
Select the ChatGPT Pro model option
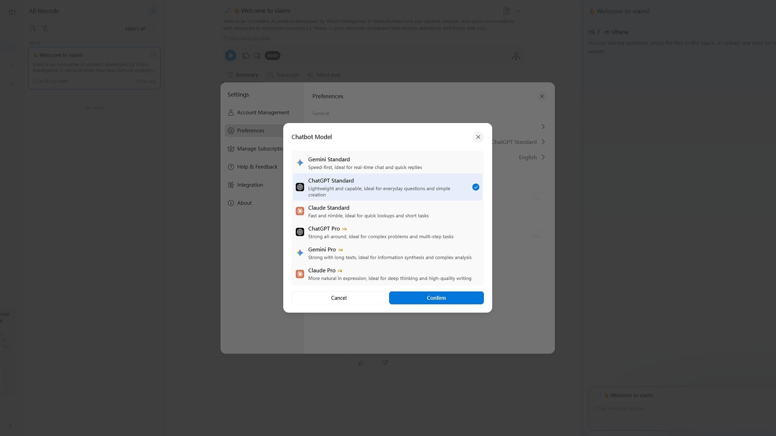coord(387,233)
